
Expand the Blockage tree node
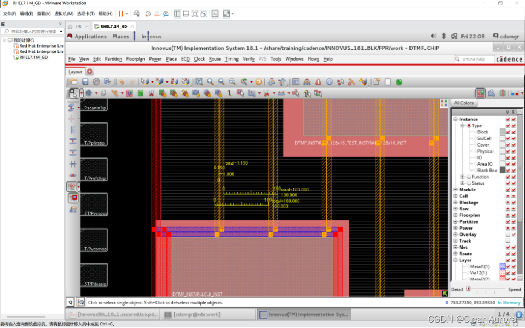[x=455, y=202]
